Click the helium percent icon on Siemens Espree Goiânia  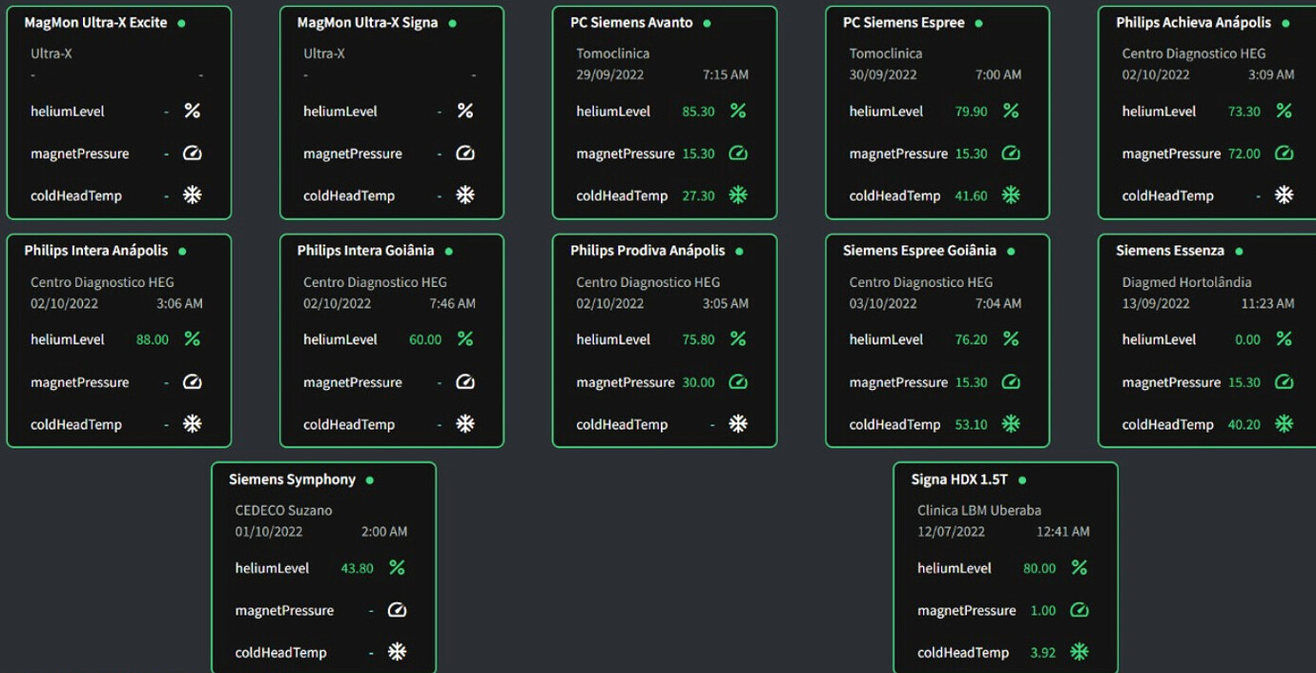click(x=1011, y=339)
